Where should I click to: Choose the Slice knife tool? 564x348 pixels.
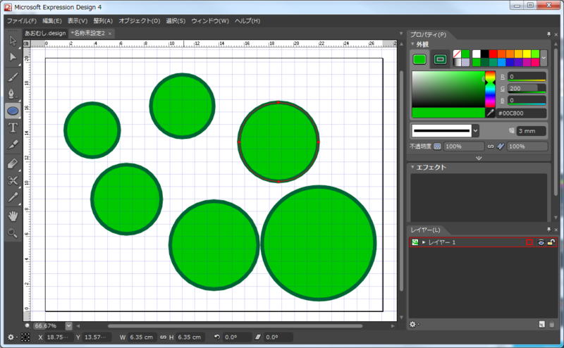click(13, 145)
